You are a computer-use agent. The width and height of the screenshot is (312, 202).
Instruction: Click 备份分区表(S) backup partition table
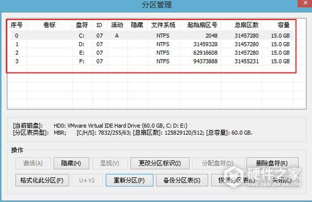coord(182,180)
